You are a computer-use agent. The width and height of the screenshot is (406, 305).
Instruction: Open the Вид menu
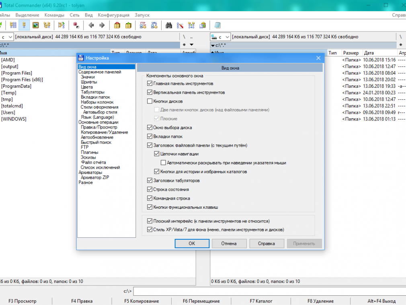(88, 15)
